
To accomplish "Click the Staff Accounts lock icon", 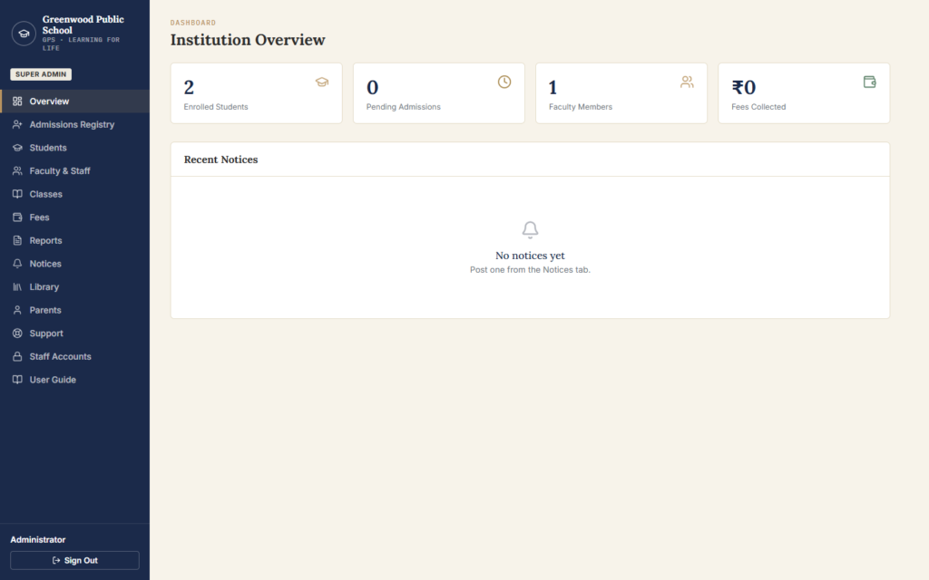I will coord(17,356).
